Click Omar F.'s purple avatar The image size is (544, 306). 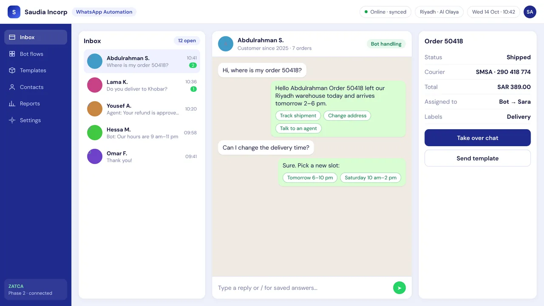click(95, 156)
